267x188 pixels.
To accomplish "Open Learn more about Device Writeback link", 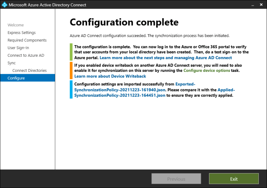I will [110, 76].
